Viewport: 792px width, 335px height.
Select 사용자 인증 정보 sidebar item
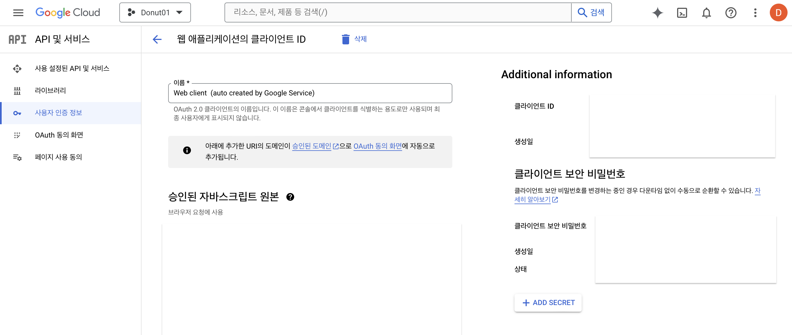point(71,113)
